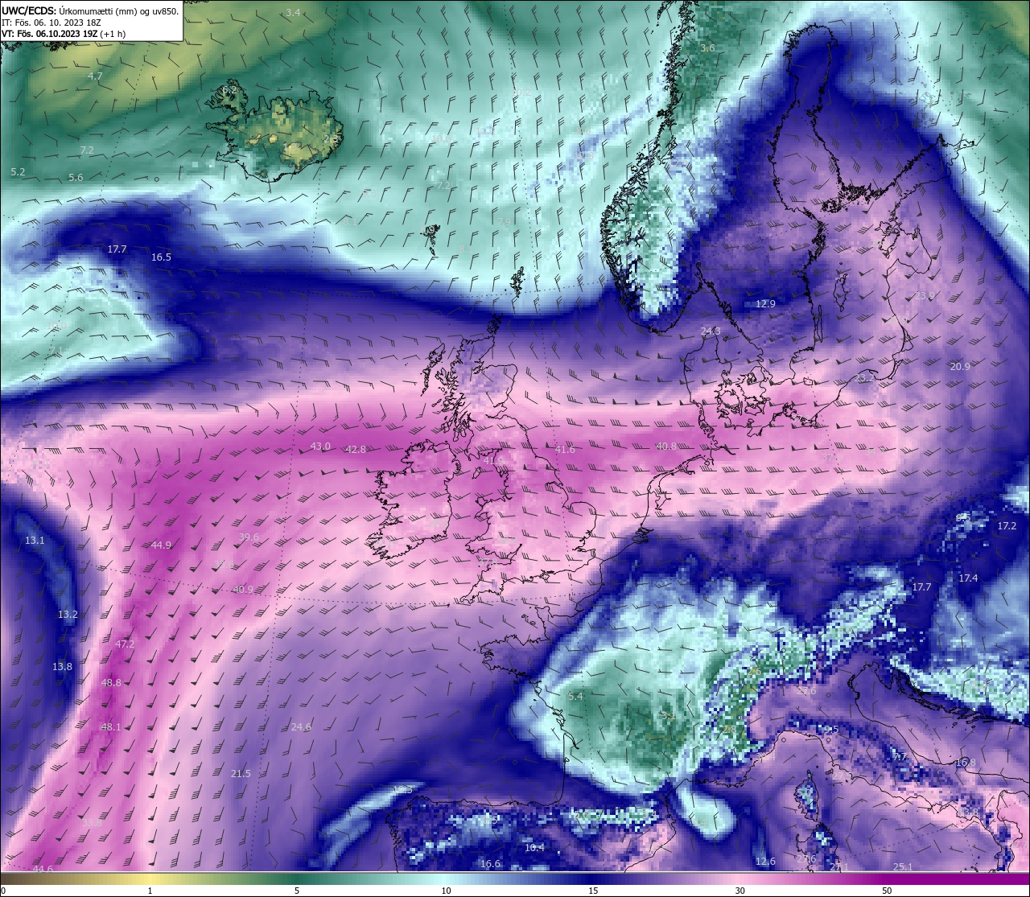Click the color scale tick labeled 50

point(887,891)
